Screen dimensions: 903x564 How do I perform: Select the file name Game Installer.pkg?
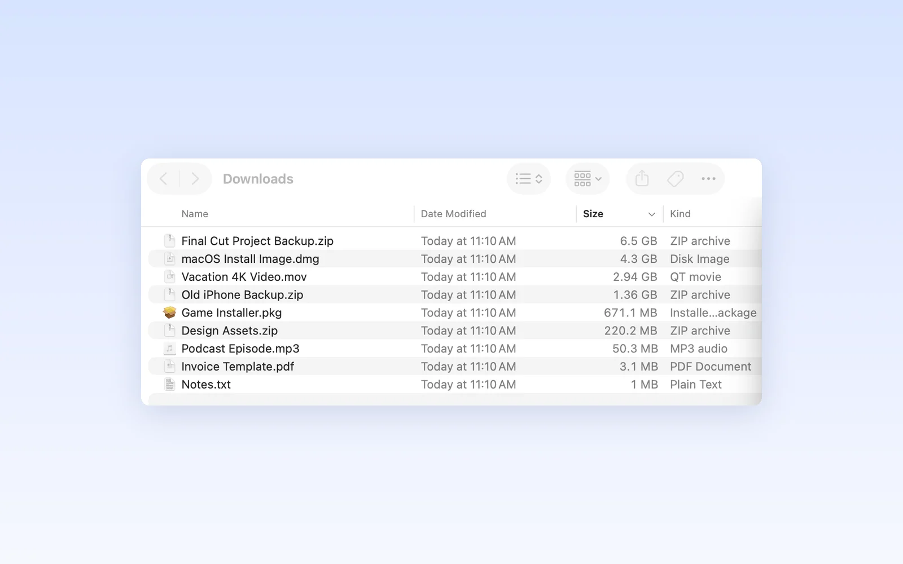(x=231, y=312)
